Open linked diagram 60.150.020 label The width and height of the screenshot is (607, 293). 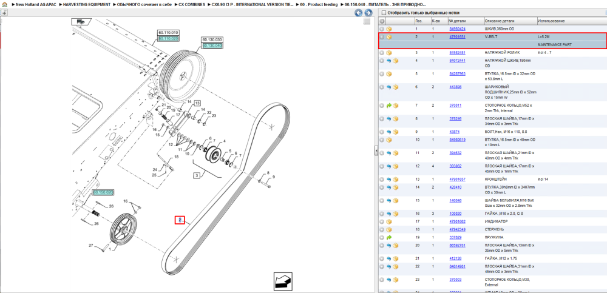(103, 192)
